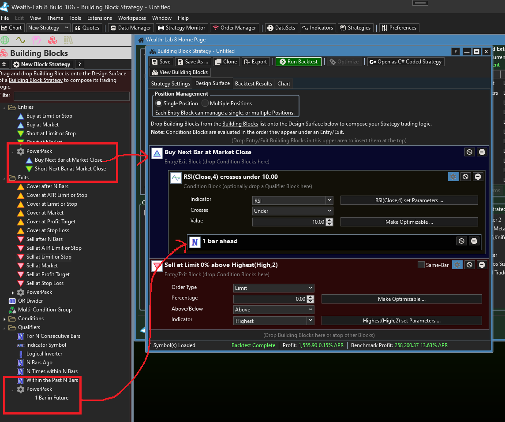Click the red Building Blocks sidebar icon
The width and height of the screenshot is (505, 422).
coord(52,40)
